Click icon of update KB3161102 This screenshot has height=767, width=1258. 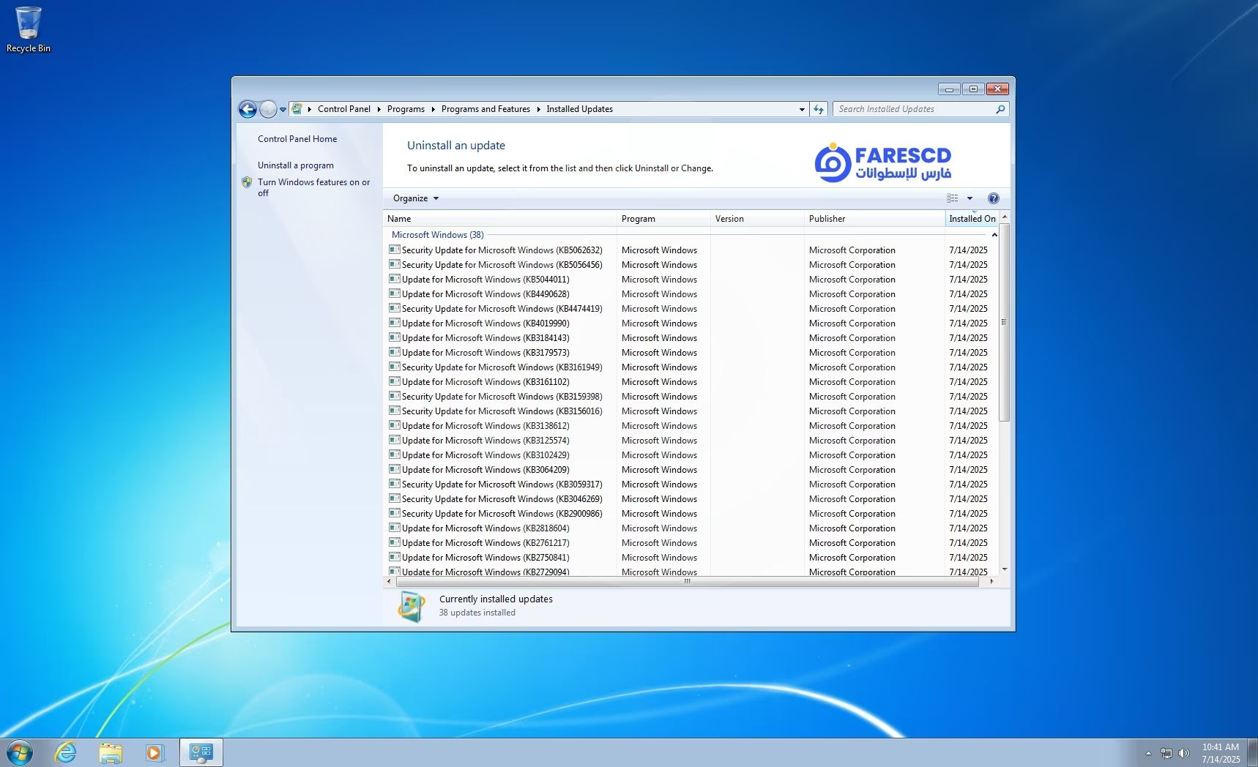pyautogui.click(x=395, y=381)
